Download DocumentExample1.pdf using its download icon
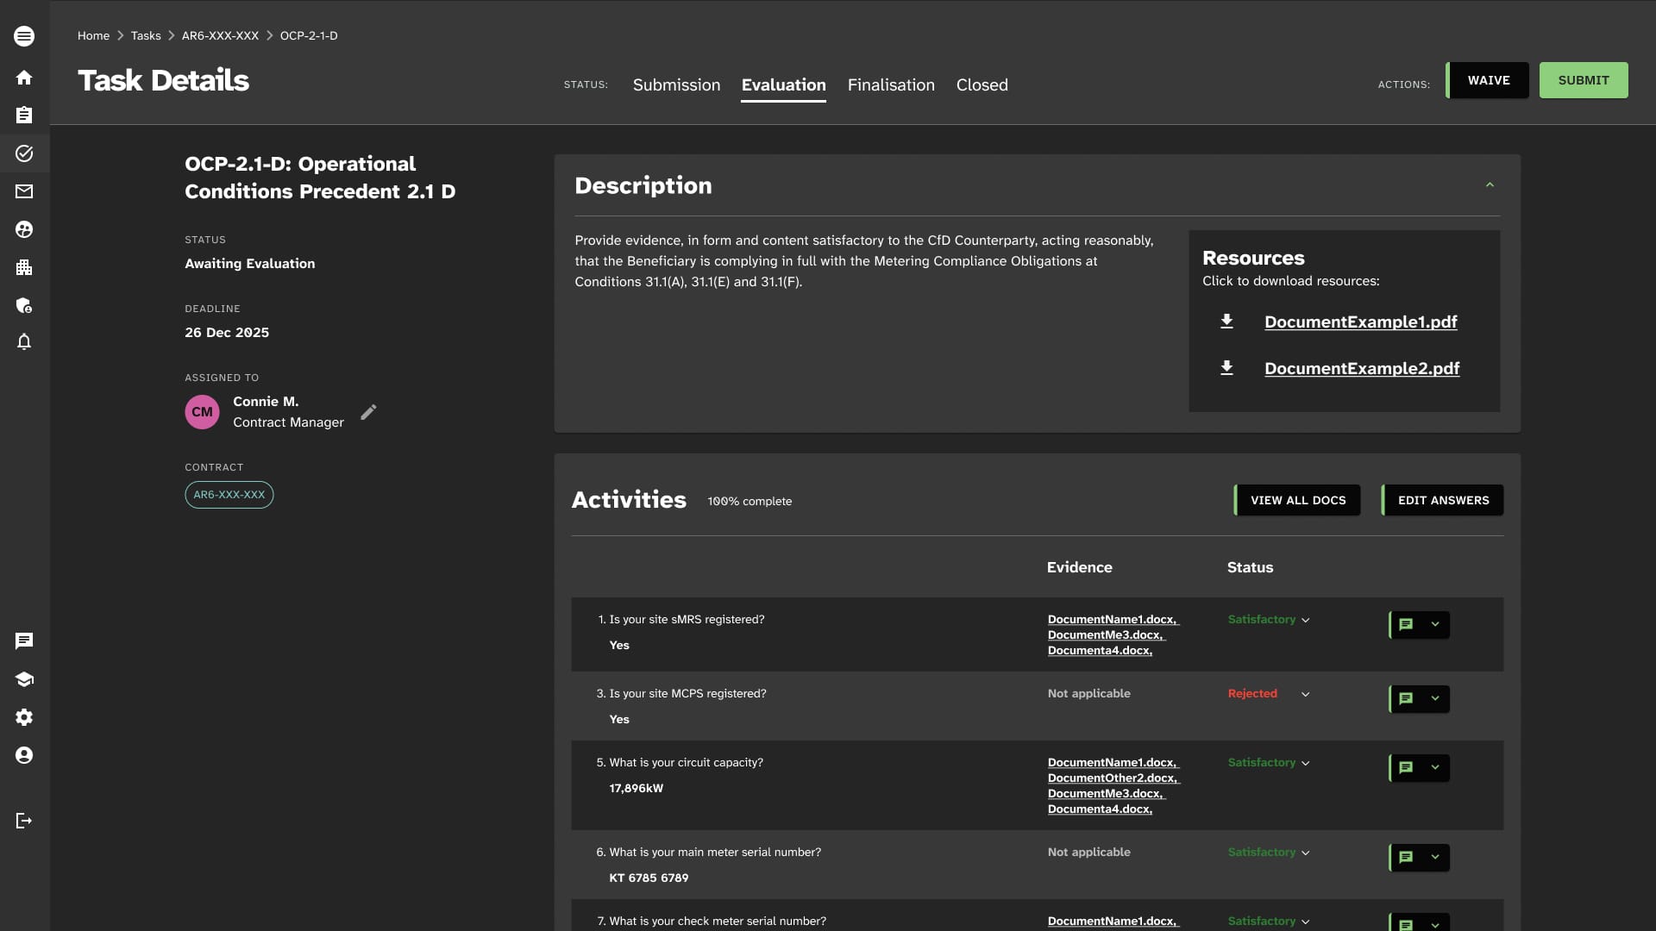Screen dimensions: 1656x931 [1226, 322]
